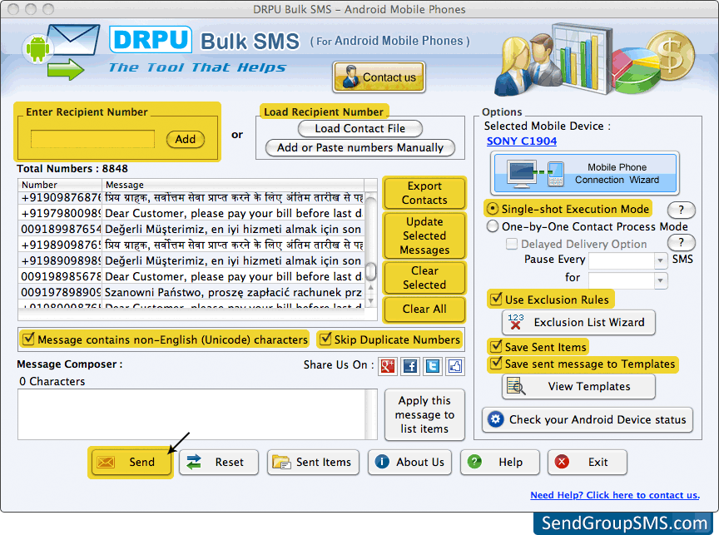Click the gear icon for Android Device status
The width and height of the screenshot is (719, 535).
pos(495,419)
